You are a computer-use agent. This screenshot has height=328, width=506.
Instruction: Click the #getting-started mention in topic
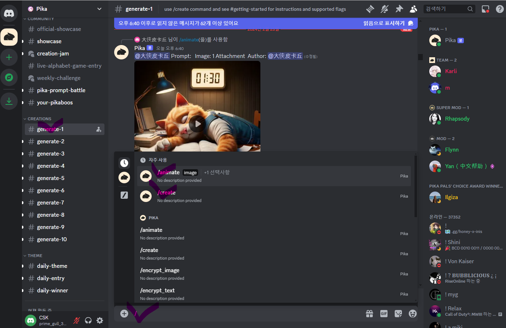click(250, 9)
